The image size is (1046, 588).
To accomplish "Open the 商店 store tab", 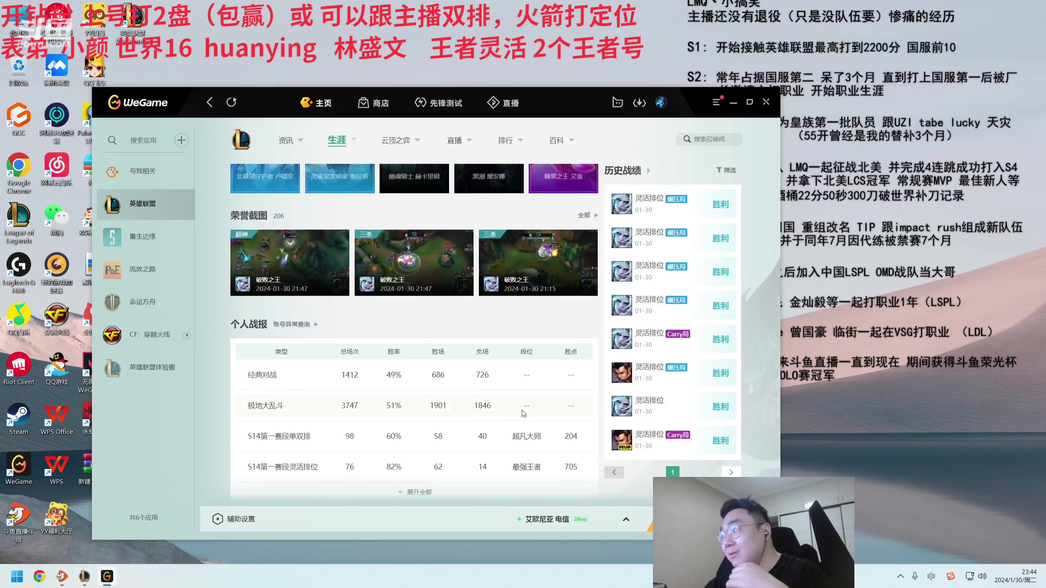I will tap(373, 102).
